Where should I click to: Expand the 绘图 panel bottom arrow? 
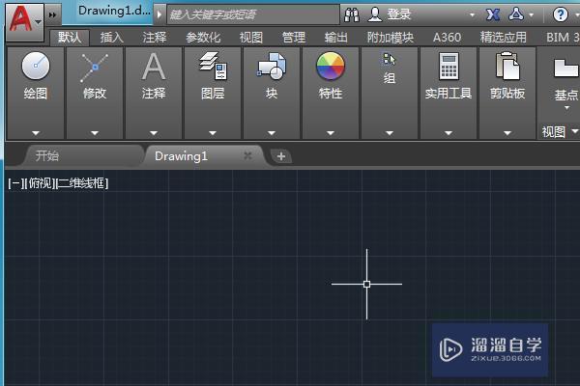point(36,133)
